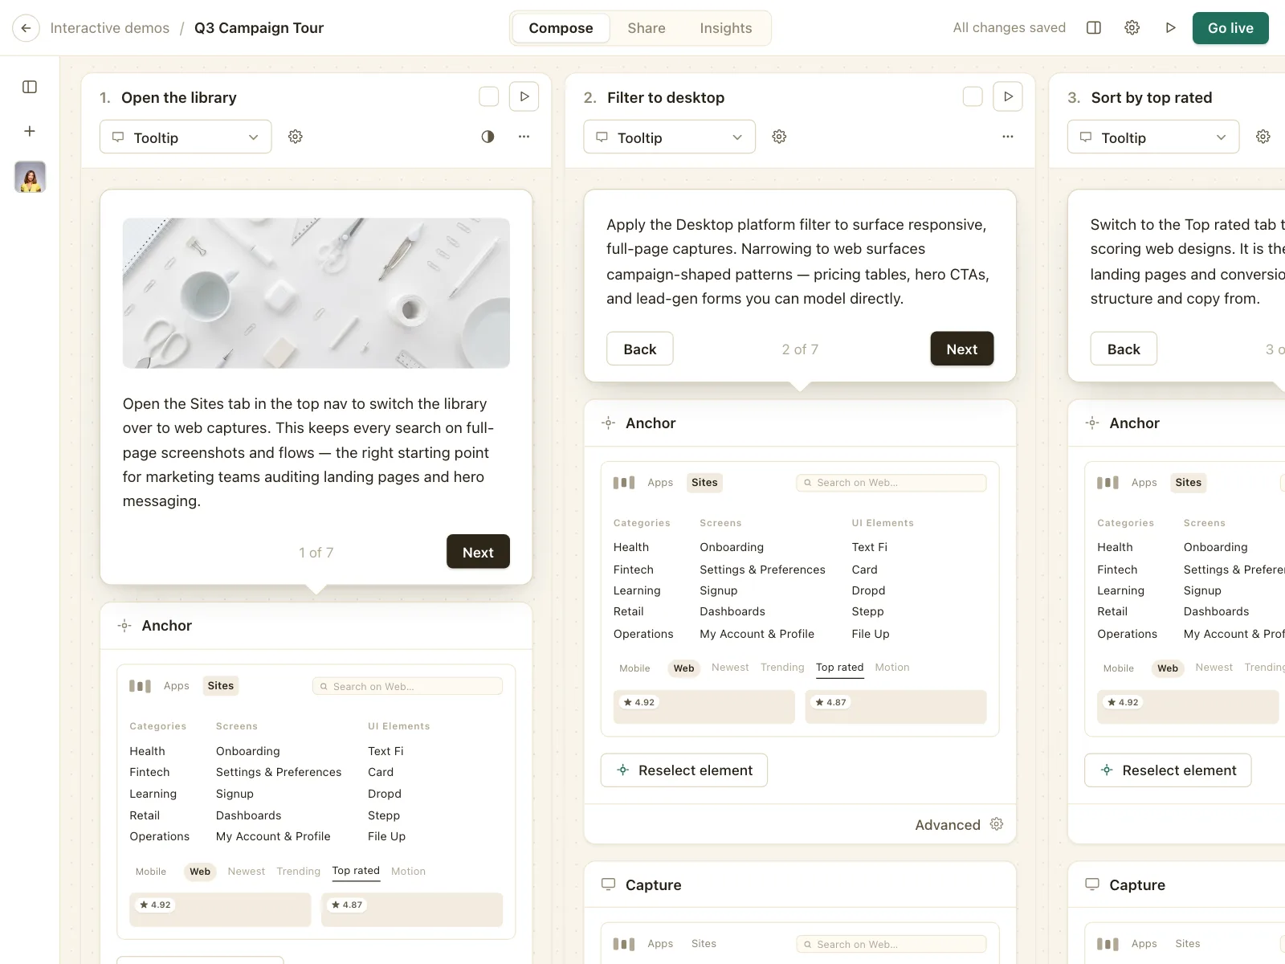Screen dimensions: 1285x964
Task: Click step 1 tooltip description text
Action: [308, 452]
